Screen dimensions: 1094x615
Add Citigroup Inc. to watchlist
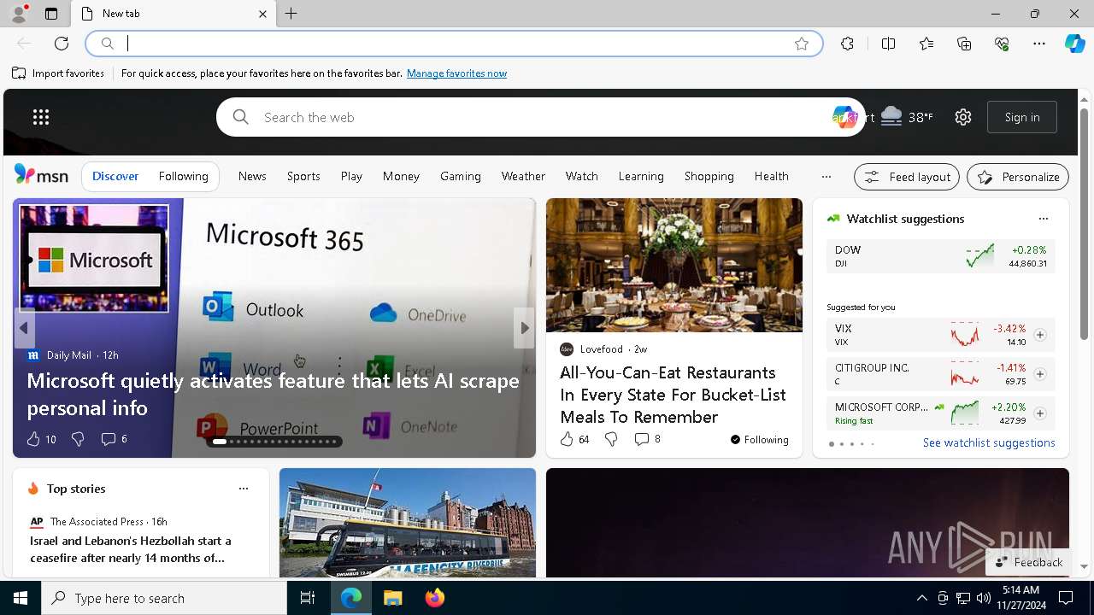click(1040, 374)
